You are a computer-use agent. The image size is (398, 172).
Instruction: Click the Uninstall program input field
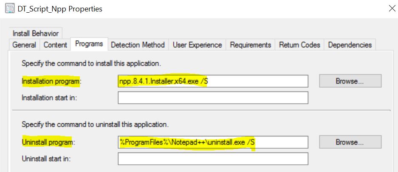(x=213, y=142)
